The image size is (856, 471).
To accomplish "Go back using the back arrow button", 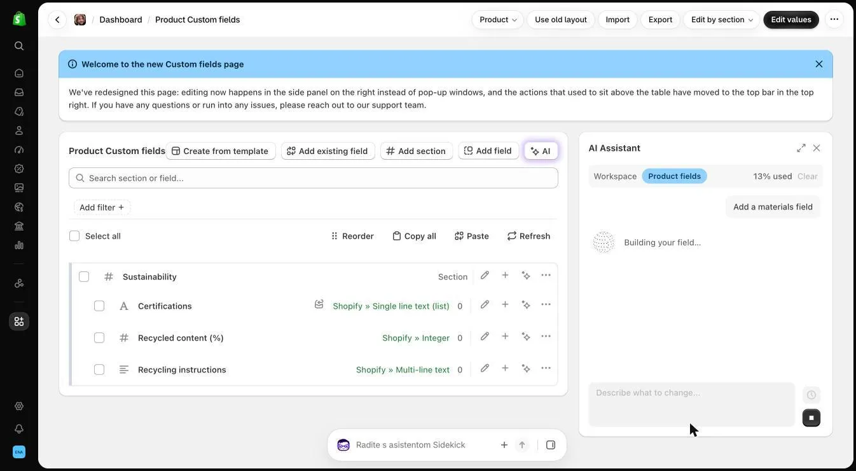I will (x=57, y=20).
